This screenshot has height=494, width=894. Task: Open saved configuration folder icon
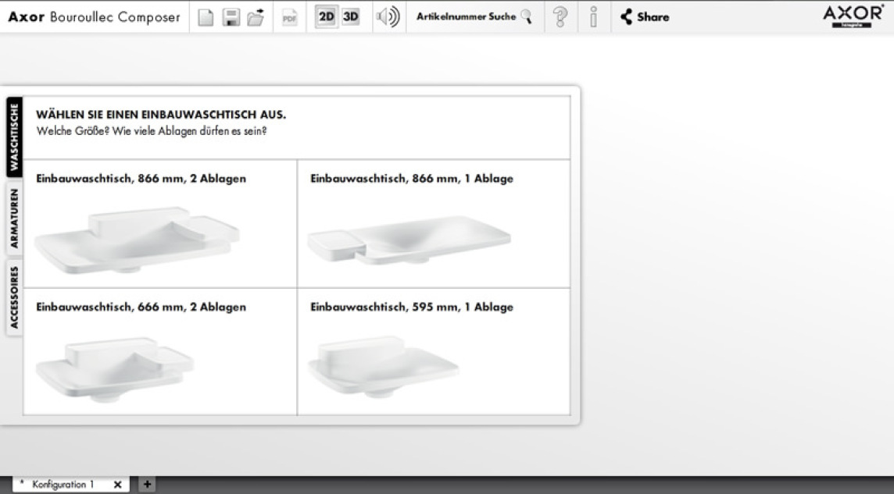pos(256,17)
